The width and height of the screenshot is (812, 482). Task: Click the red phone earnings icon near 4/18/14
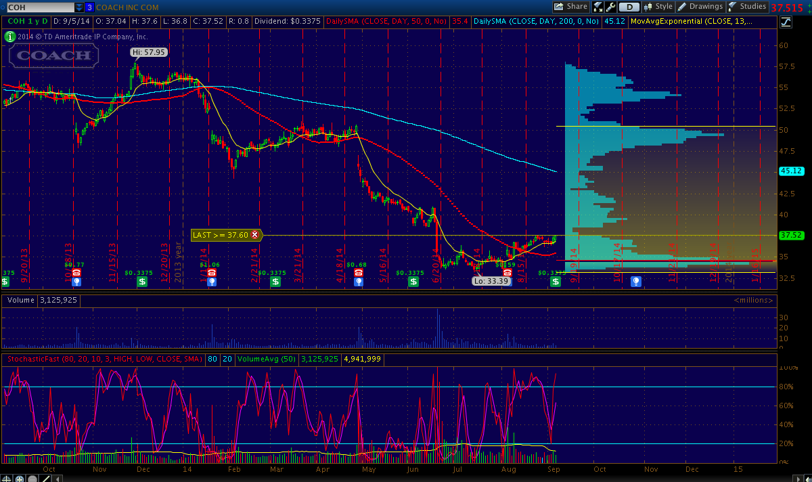click(358, 272)
